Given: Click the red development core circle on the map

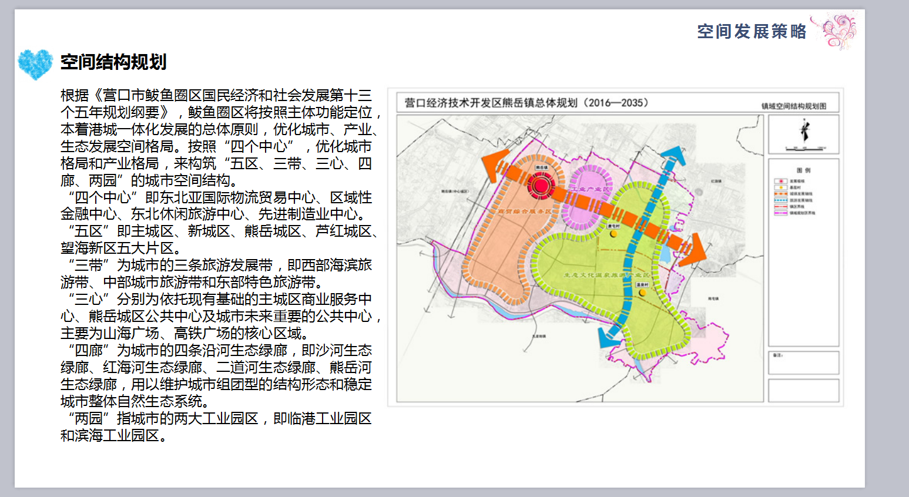Looking at the screenshot, I should coord(541,186).
